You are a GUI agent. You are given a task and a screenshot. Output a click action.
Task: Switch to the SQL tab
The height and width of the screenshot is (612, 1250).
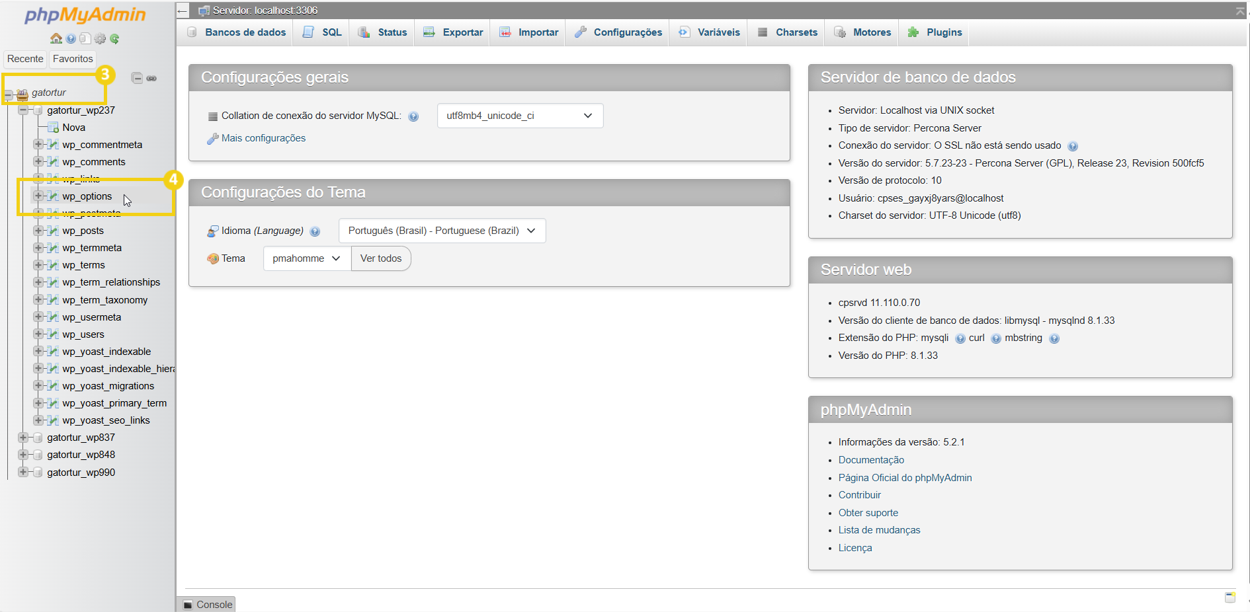[323, 32]
